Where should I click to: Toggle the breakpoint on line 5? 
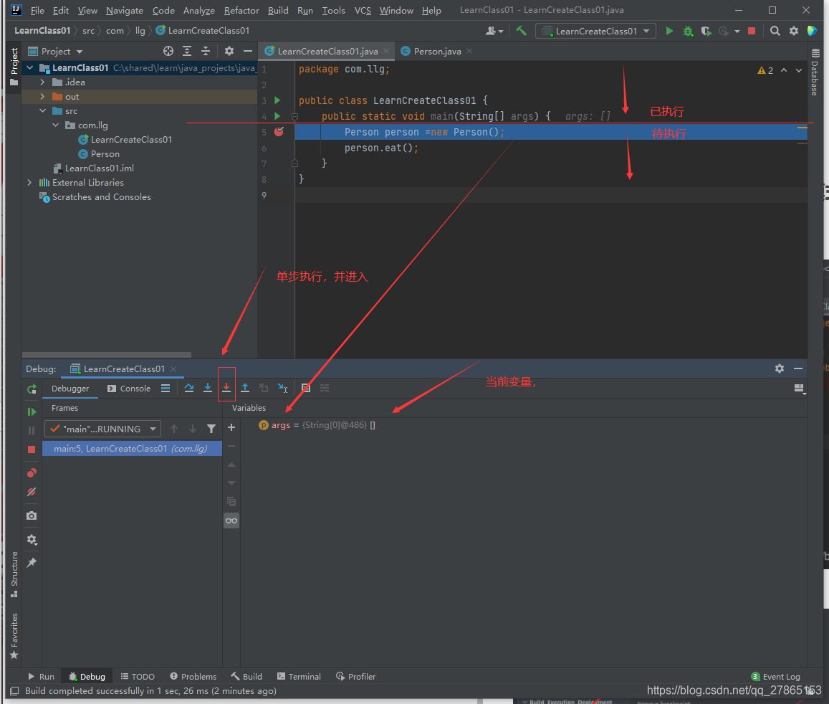[279, 132]
